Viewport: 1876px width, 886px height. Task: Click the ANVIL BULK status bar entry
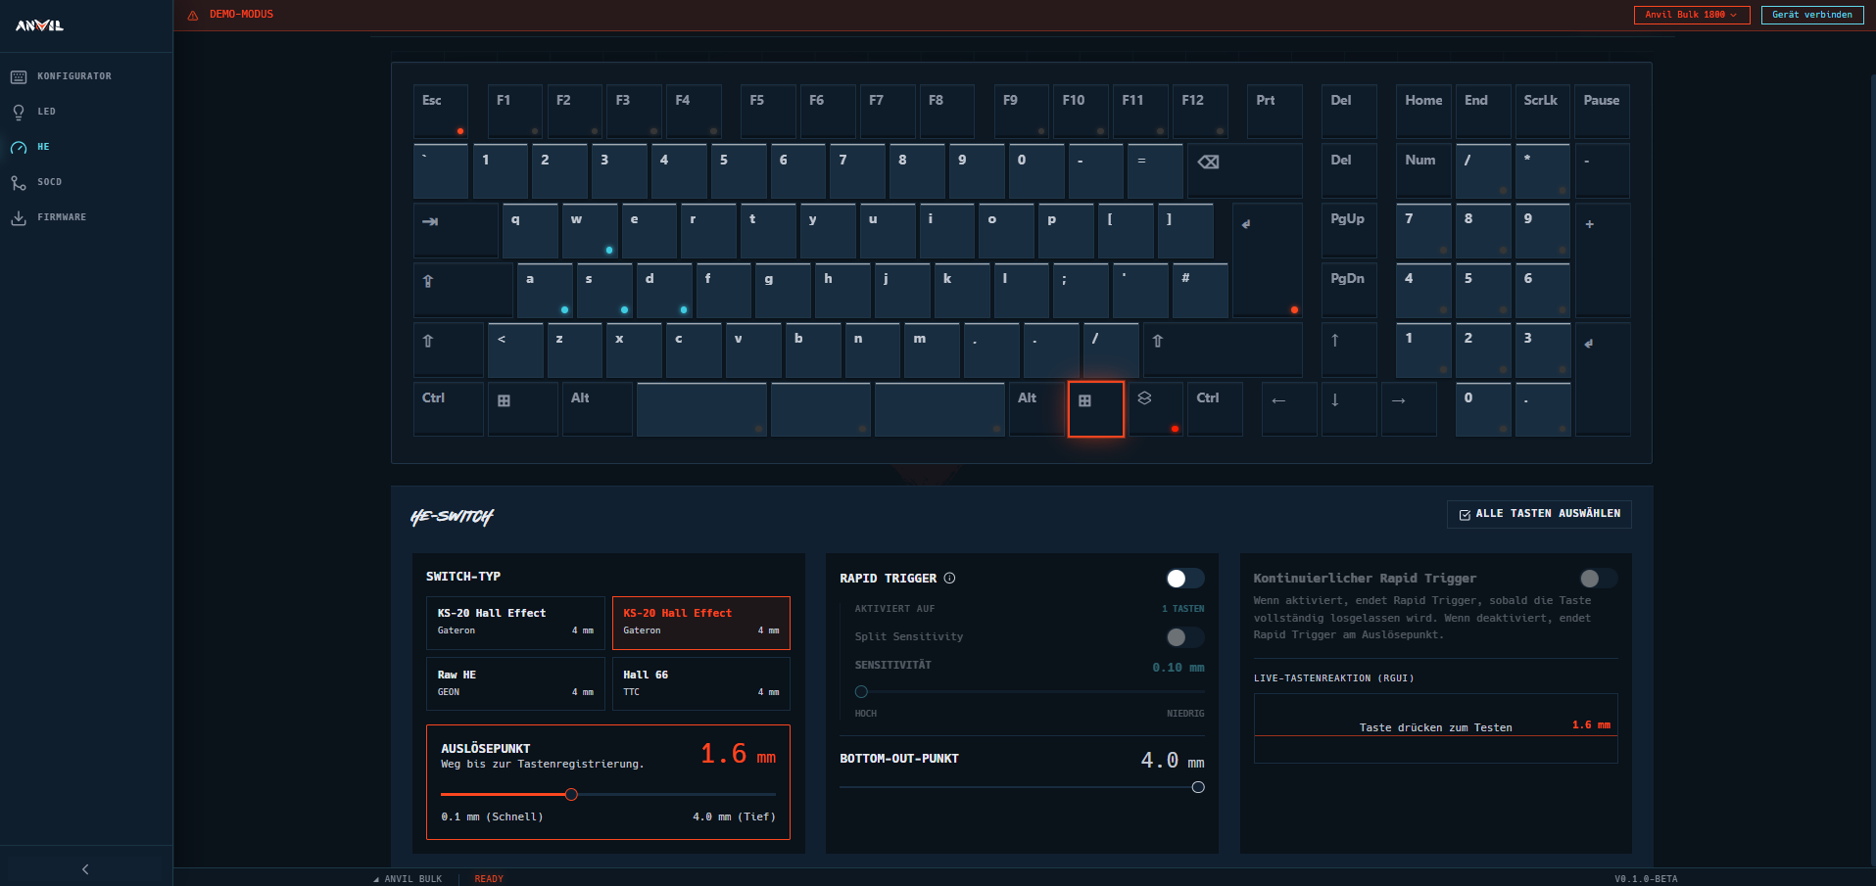click(x=409, y=879)
